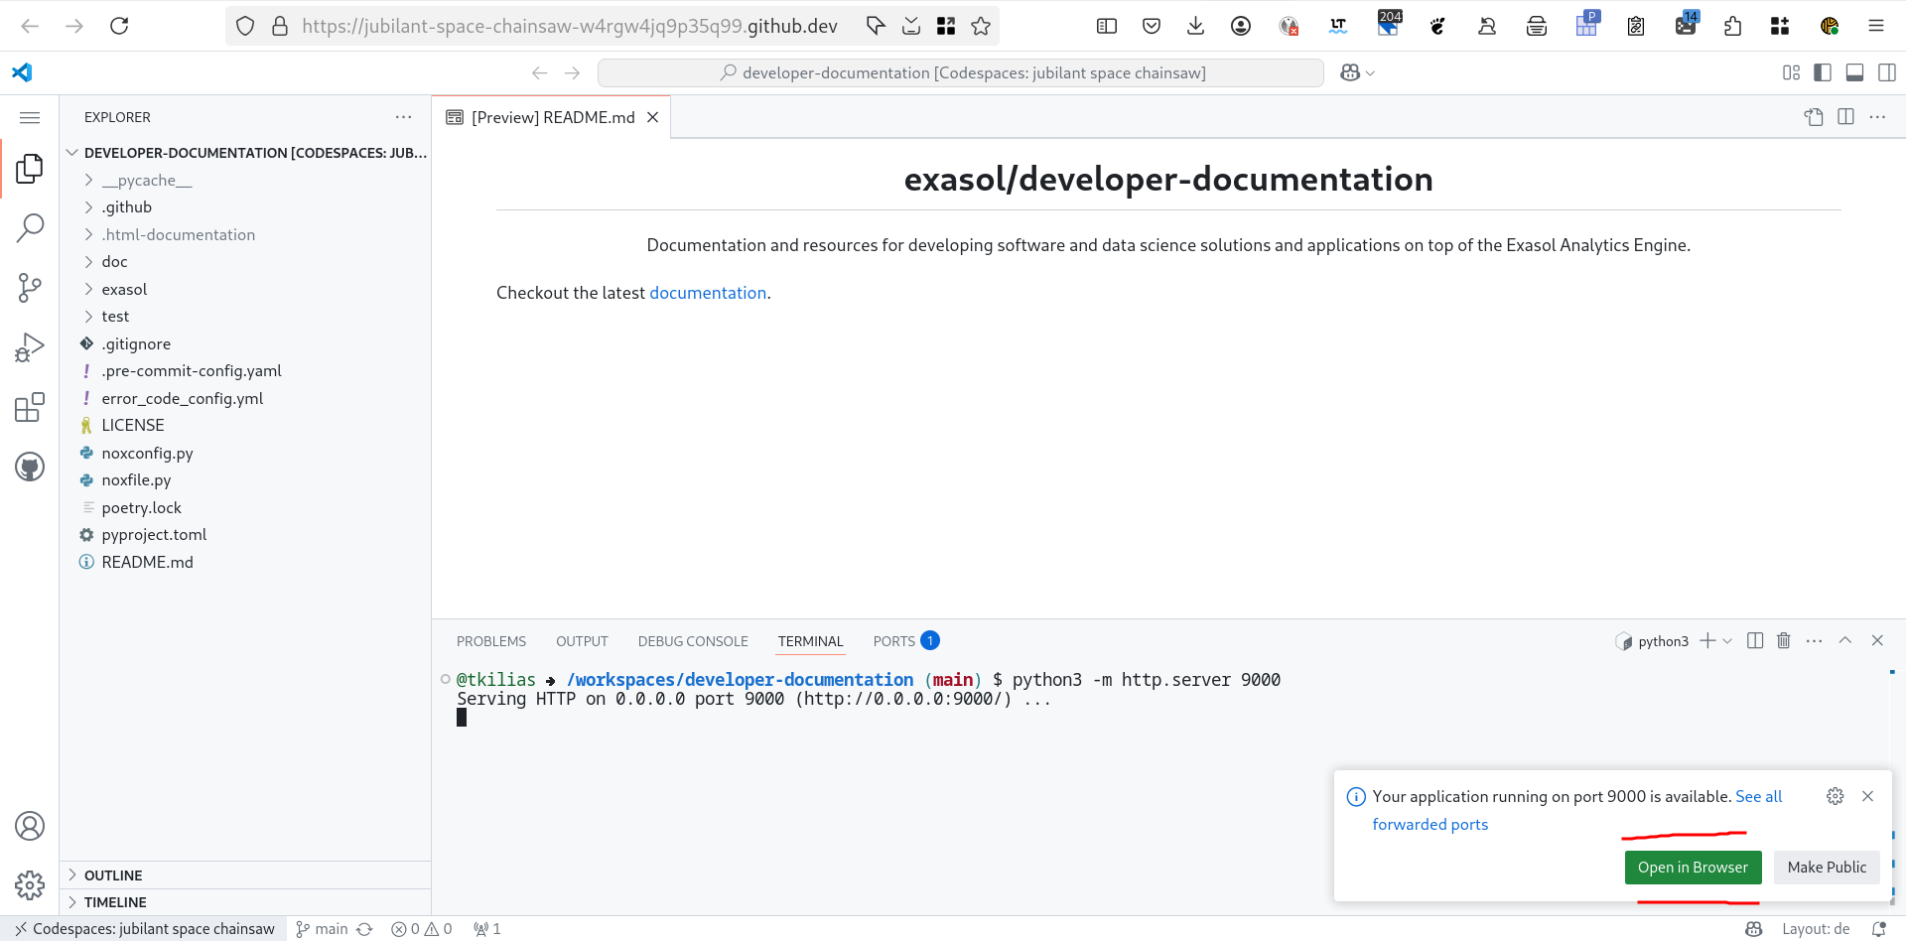Toggle the primary side bar
Screen dimensions: 1906x941
coord(1823,72)
